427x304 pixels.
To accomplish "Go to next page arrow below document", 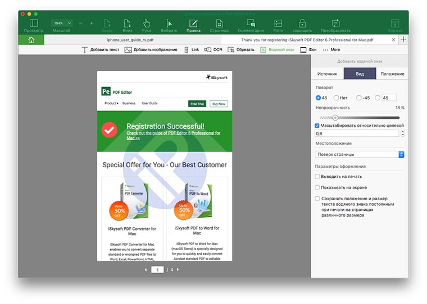I will [178, 269].
